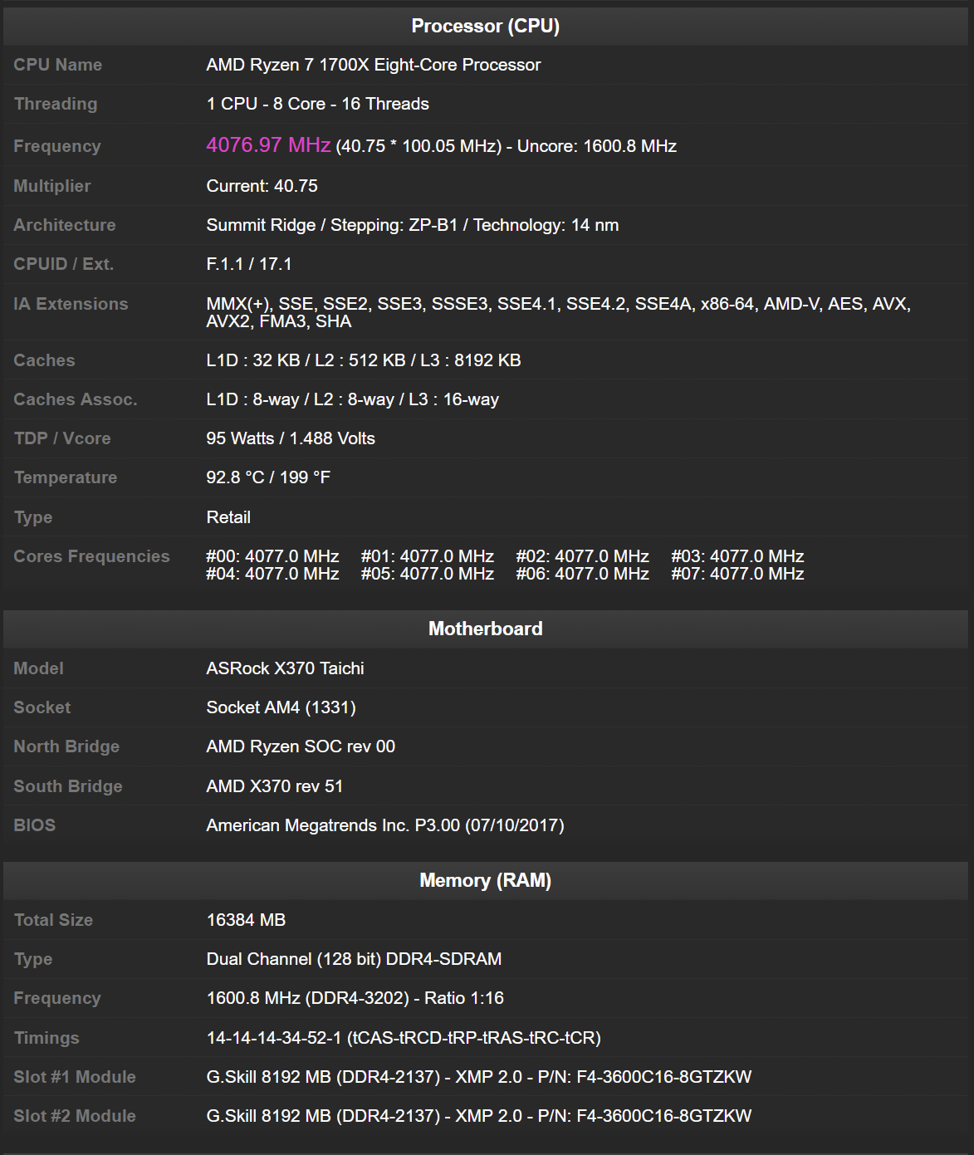Click the Socket AM4 (1331) value

click(x=281, y=707)
